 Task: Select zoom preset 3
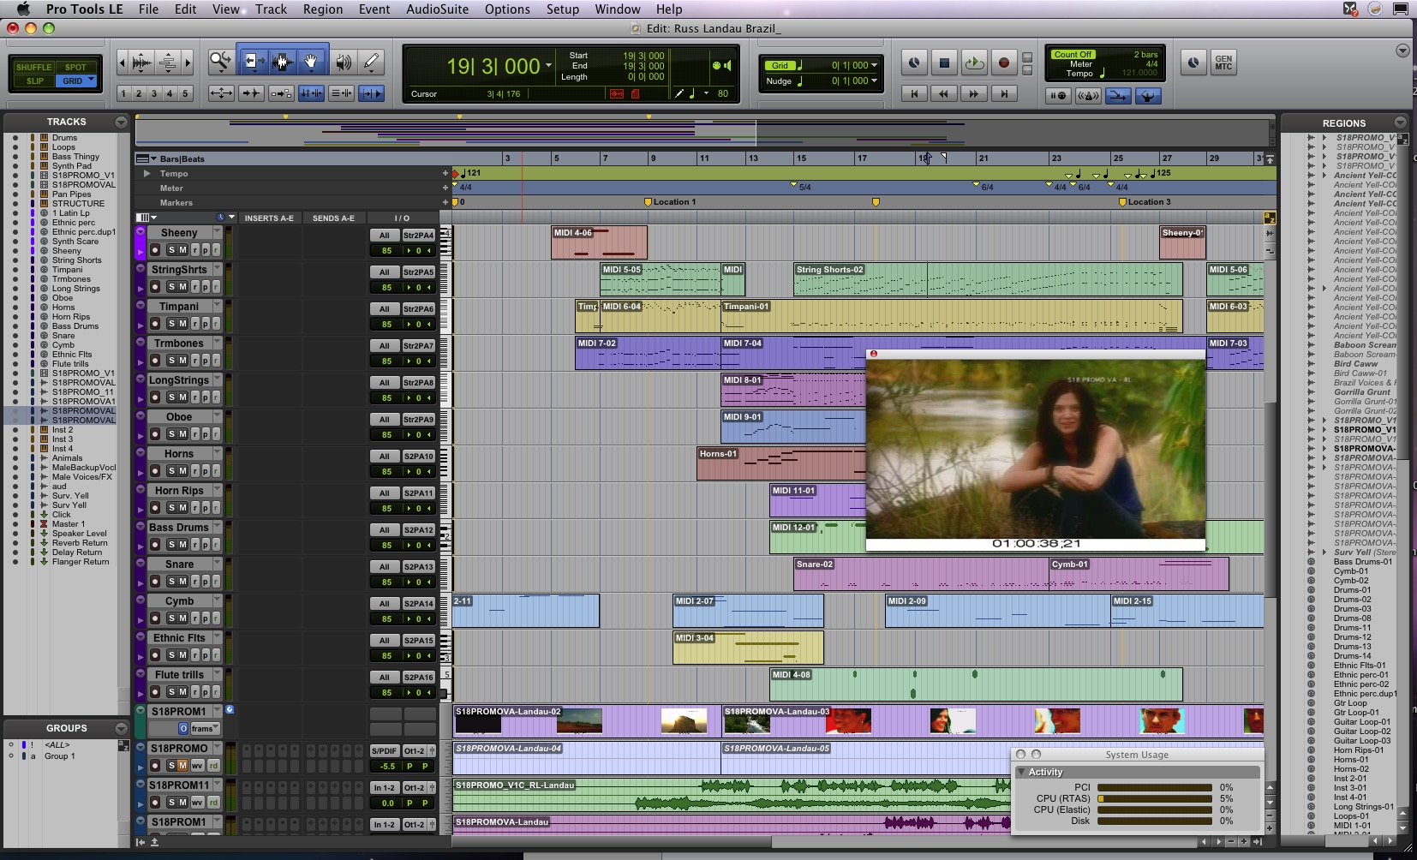pyautogui.click(x=154, y=93)
